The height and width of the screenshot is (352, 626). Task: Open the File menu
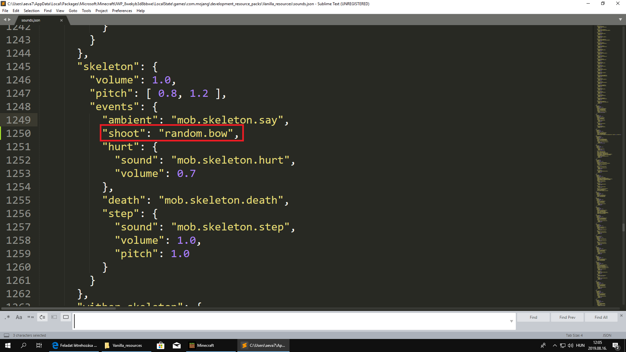click(x=5, y=11)
